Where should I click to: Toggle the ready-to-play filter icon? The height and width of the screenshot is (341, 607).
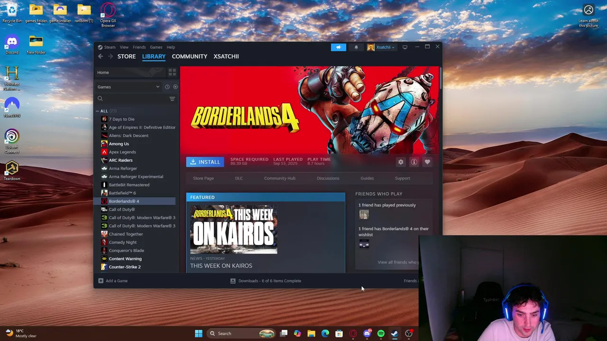tap(175, 87)
